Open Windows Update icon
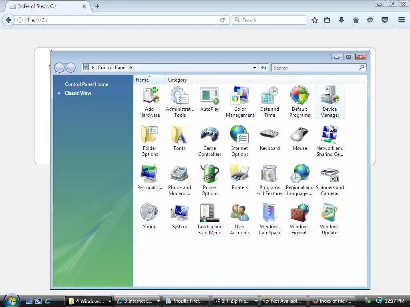410x307 pixels. click(x=330, y=219)
